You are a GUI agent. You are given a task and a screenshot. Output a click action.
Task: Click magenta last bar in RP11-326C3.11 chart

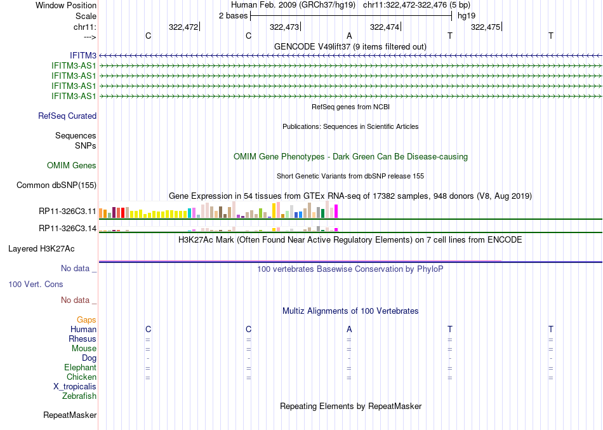coord(336,212)
